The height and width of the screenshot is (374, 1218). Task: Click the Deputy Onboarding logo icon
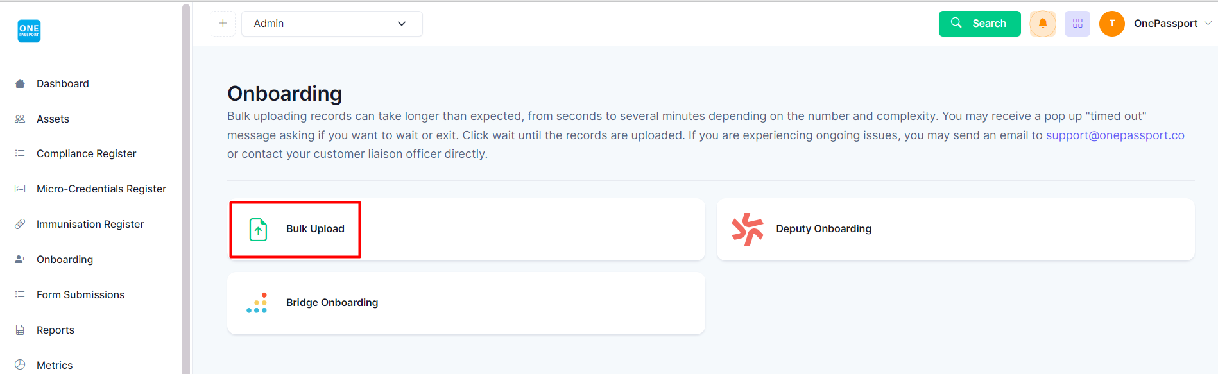pyautogui.click(x=748, y=229)
